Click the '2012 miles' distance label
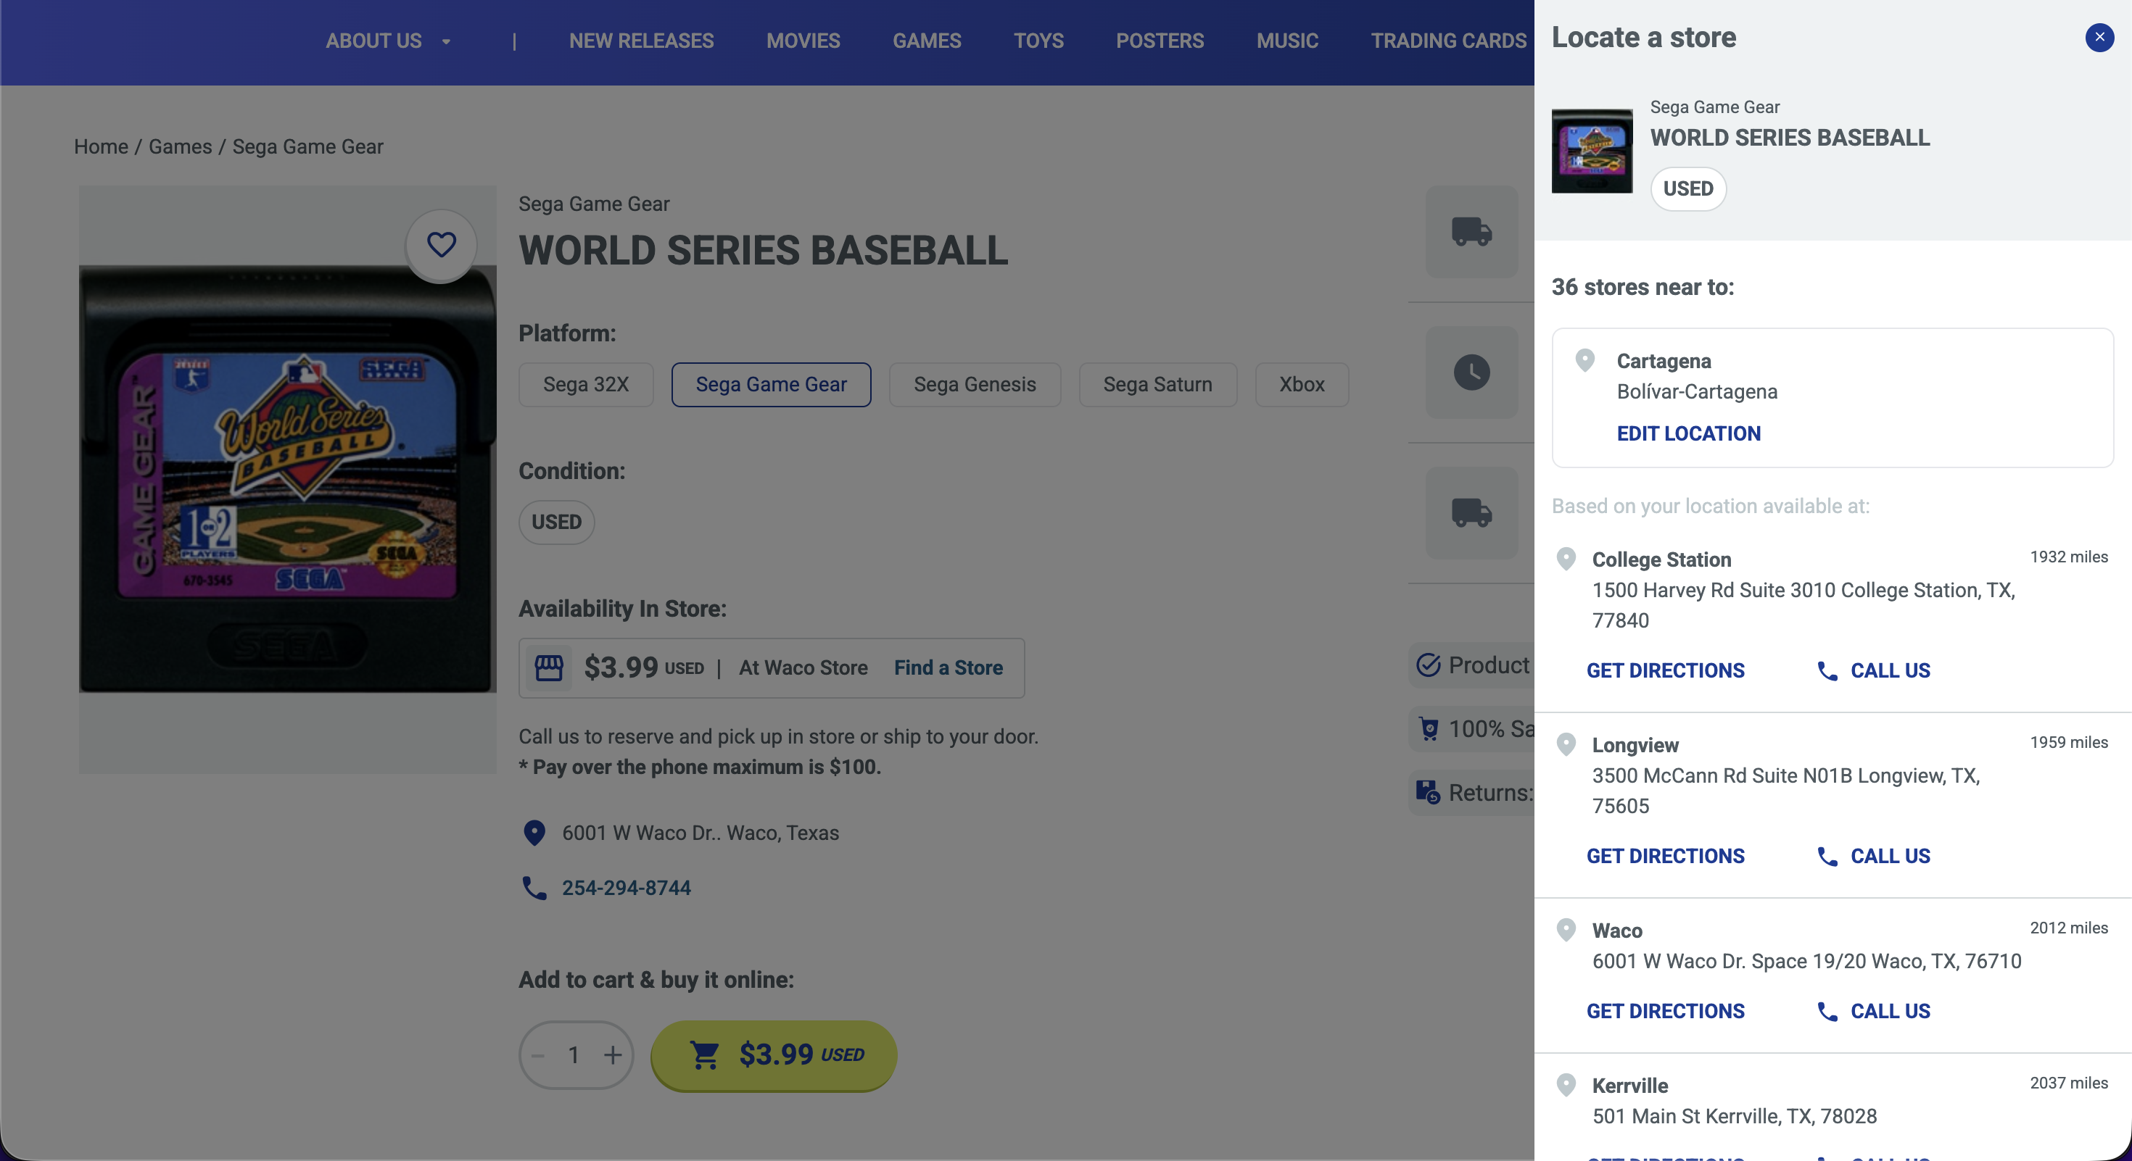Image resolution: width=2132 pixels, height=1161 pixels. click(x=2068, y=928)
